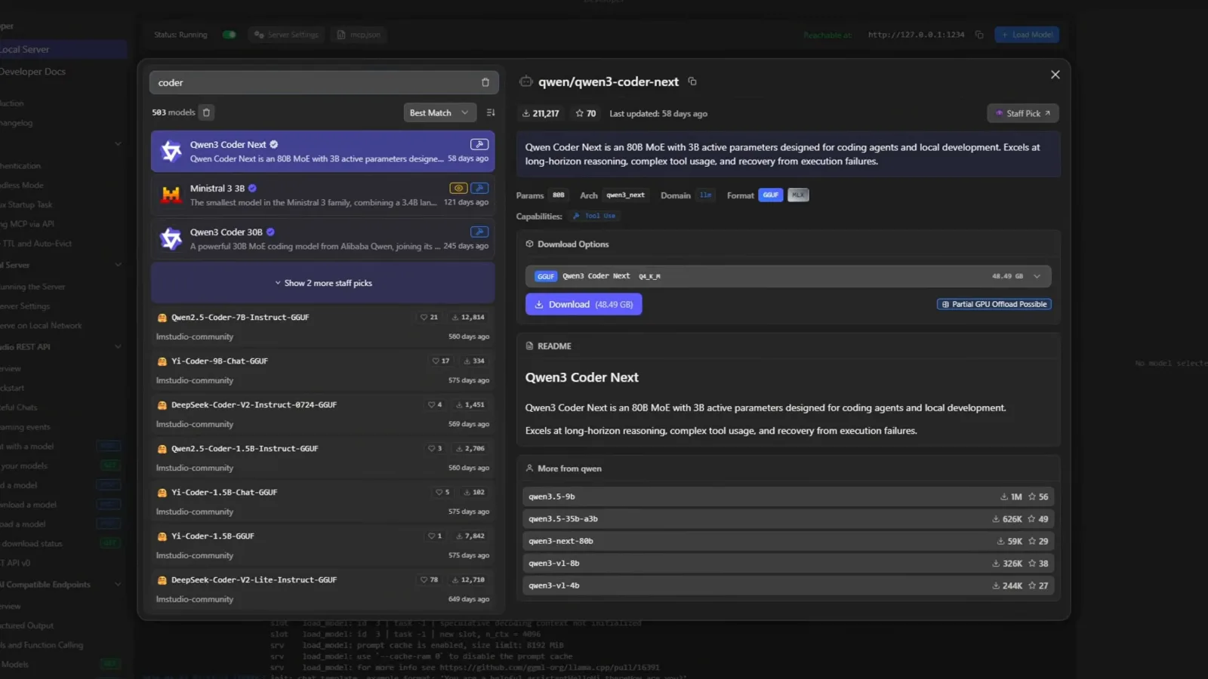Open the filter options icon beside Best Match
This screenshot has height=679, width=1208.
(x=491, y=112)
